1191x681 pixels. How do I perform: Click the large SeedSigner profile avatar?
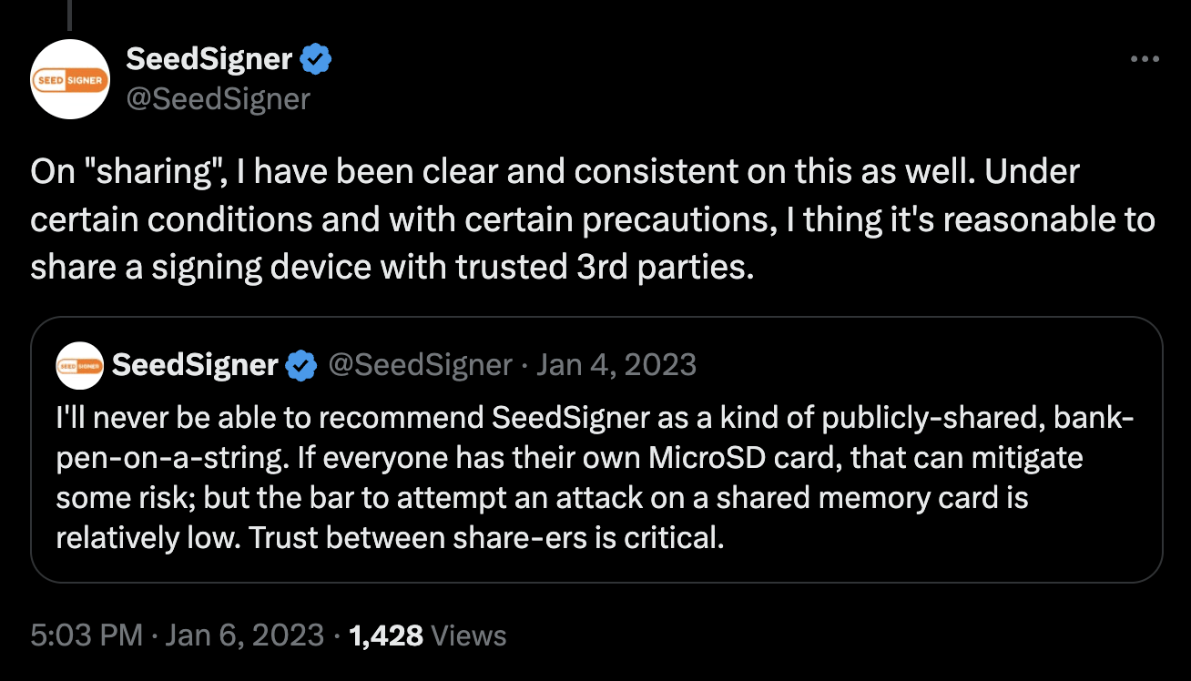[70, 78]
